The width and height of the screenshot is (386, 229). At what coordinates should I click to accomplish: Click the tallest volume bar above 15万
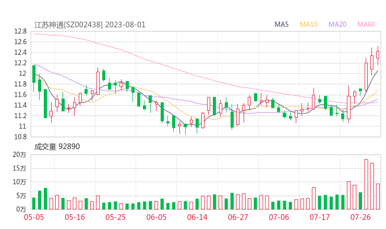tap(366, 184)
